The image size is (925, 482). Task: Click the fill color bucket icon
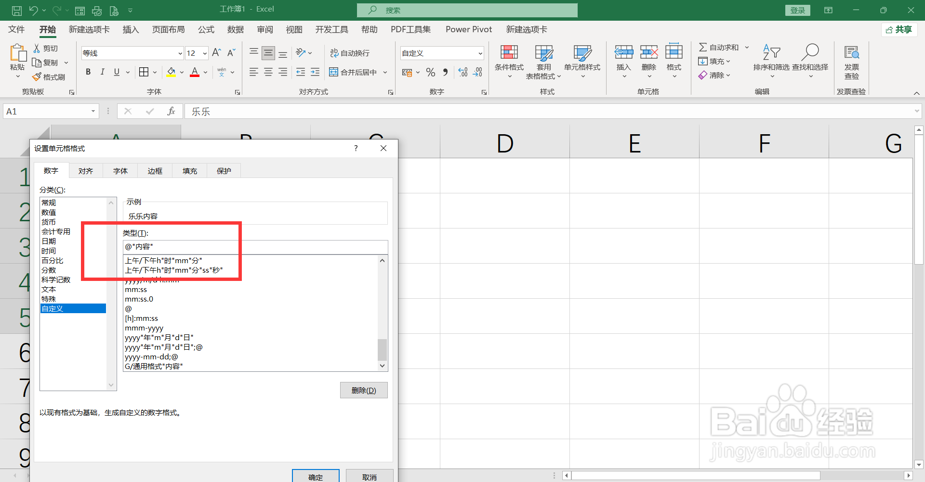click(171, 72)
